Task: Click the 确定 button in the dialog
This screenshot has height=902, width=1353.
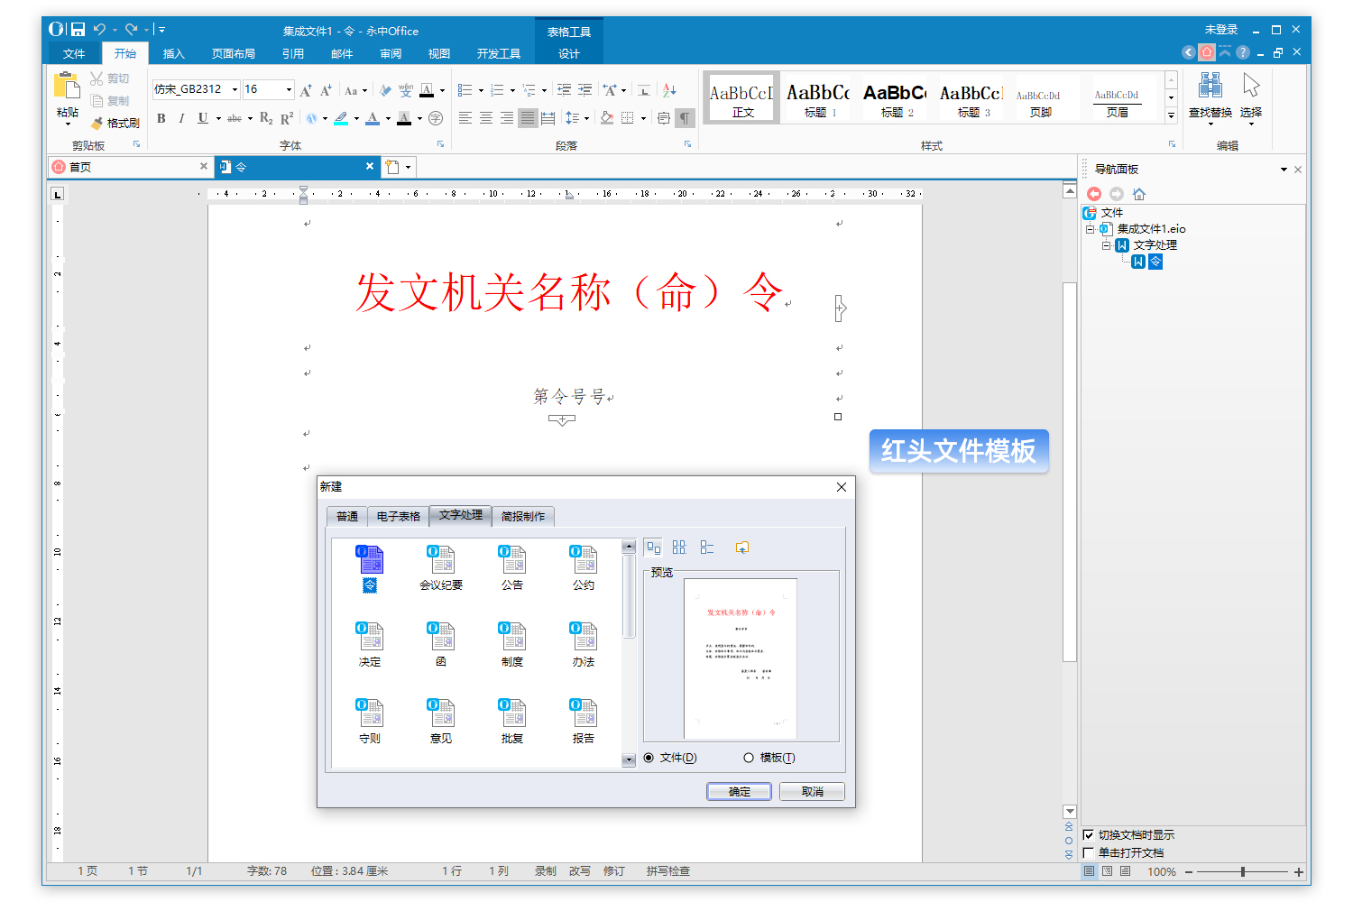Action: pos(738,791)
